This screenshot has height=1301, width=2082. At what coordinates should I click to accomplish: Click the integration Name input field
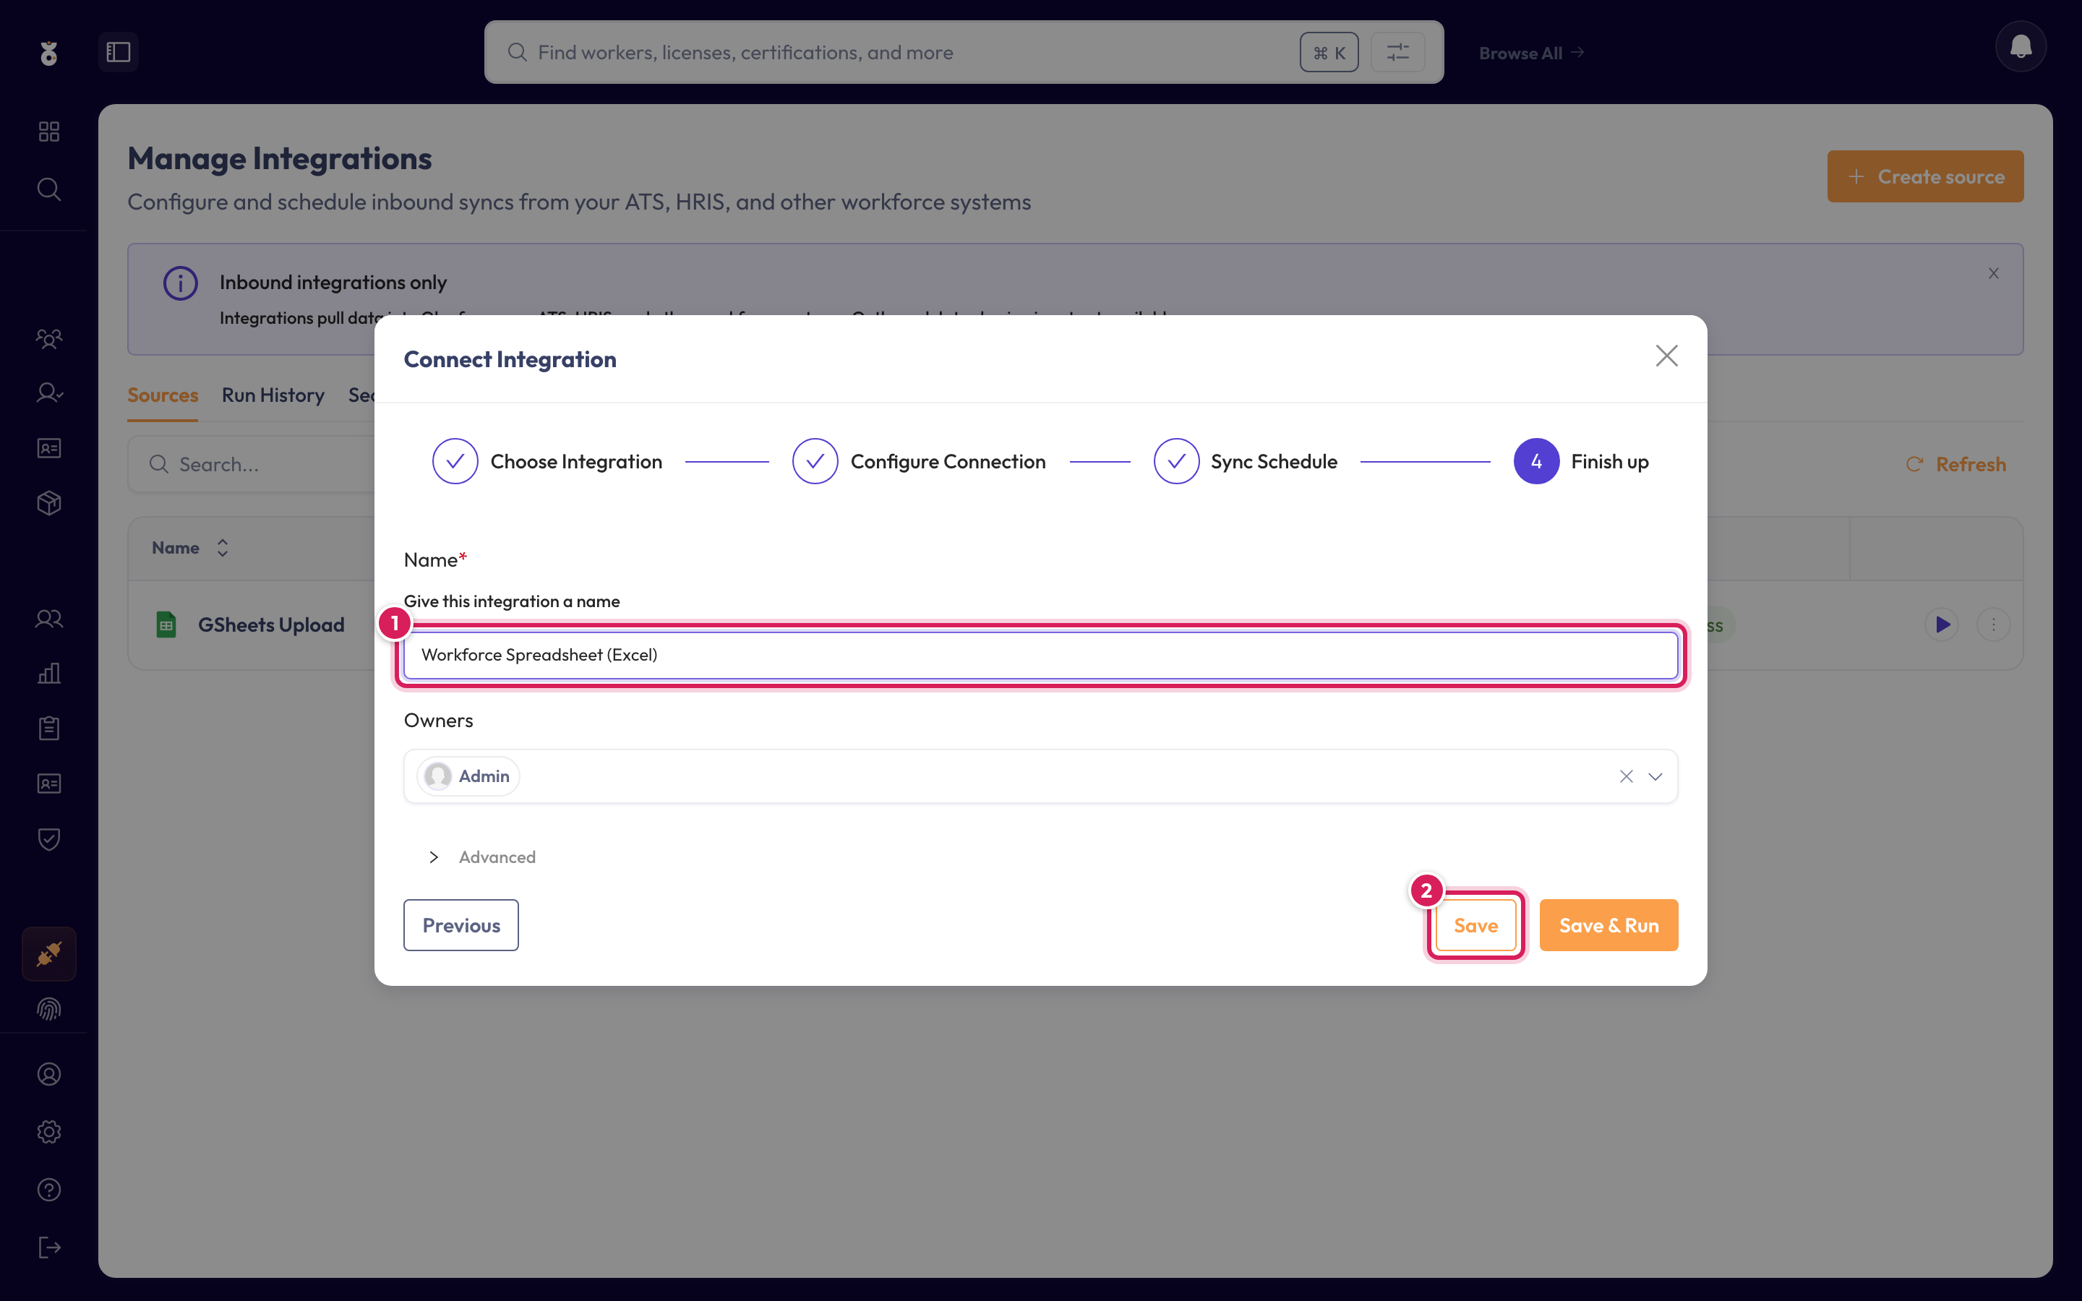click(x=1040, y=655)
